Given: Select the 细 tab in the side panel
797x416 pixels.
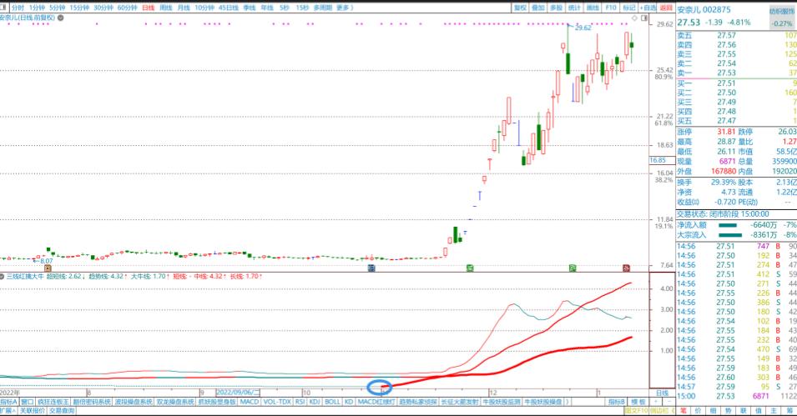Looking at the screenshot, I should pyautogui.click(x=714, y=410).
